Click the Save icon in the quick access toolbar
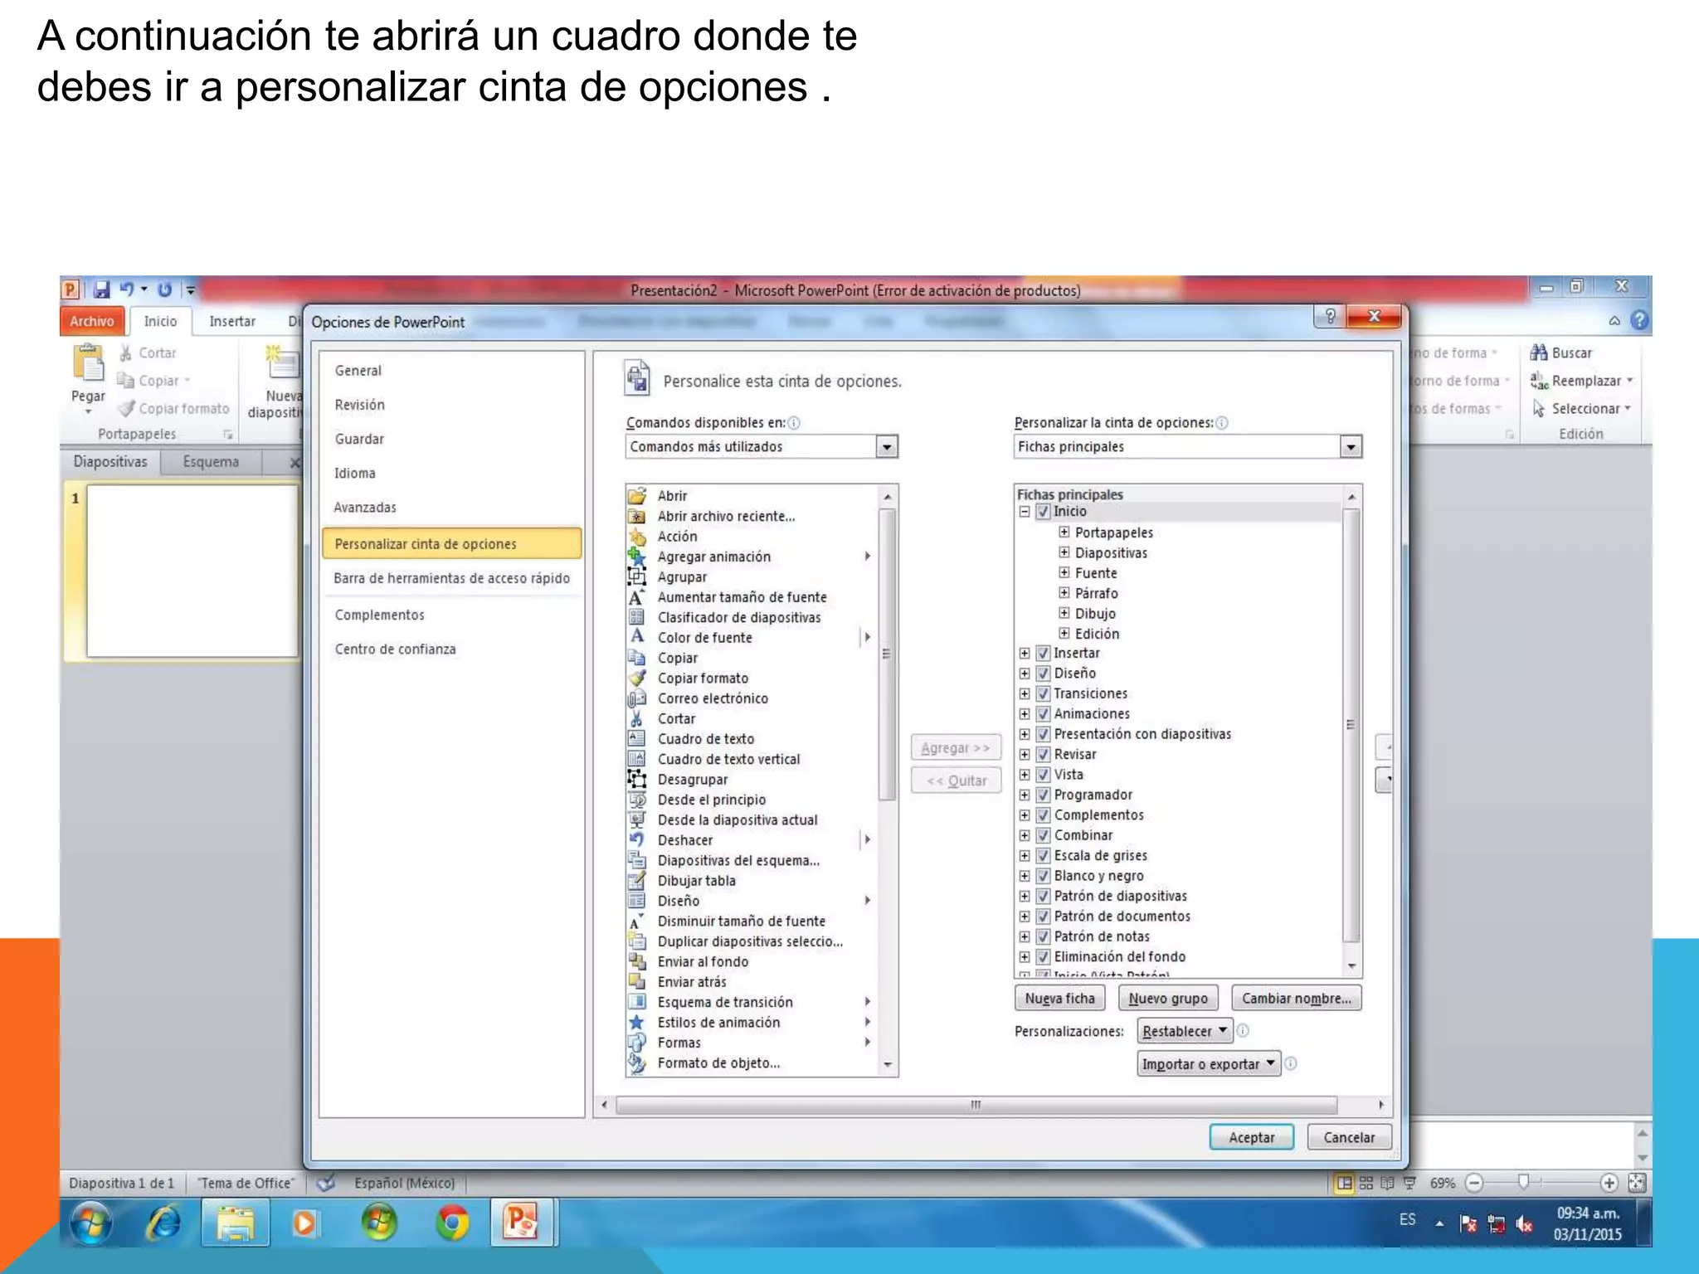1699x1274 pixels. pyautogui.click(x=101, y=289)
